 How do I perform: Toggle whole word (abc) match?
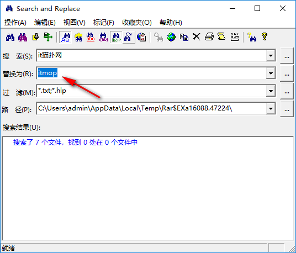click(x=91, y=37)
